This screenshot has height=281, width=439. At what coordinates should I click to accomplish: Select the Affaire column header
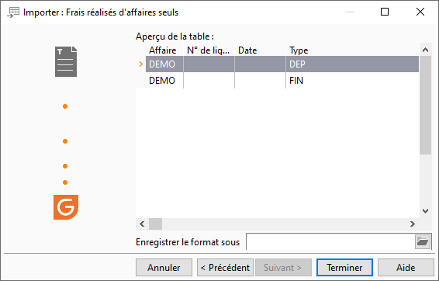tap(164, 50)
